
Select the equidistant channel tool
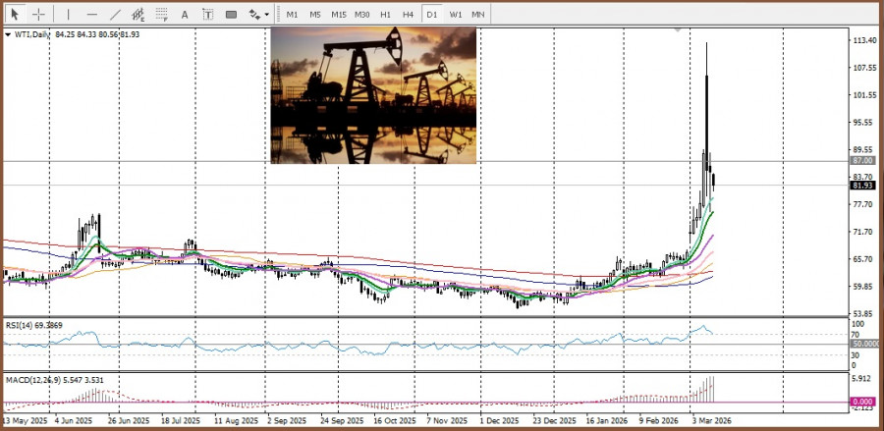pyautogui.click(x=138, y=15)
